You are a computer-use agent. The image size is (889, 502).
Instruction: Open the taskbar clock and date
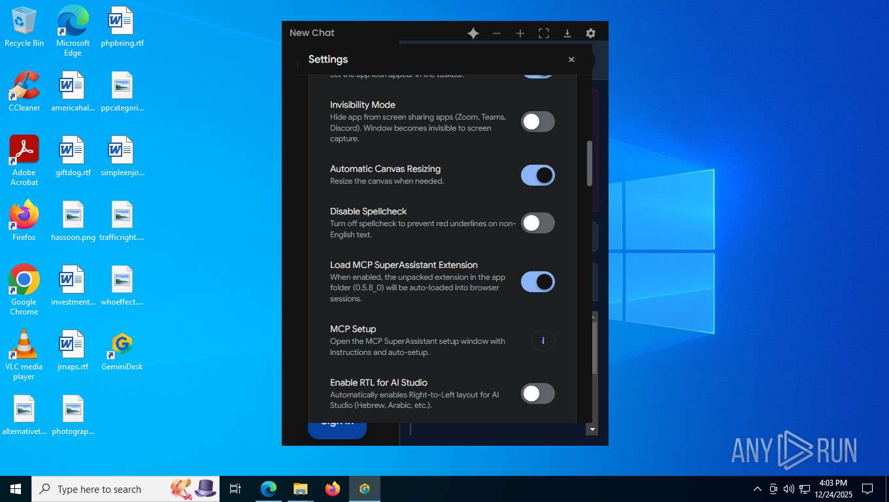833,489
